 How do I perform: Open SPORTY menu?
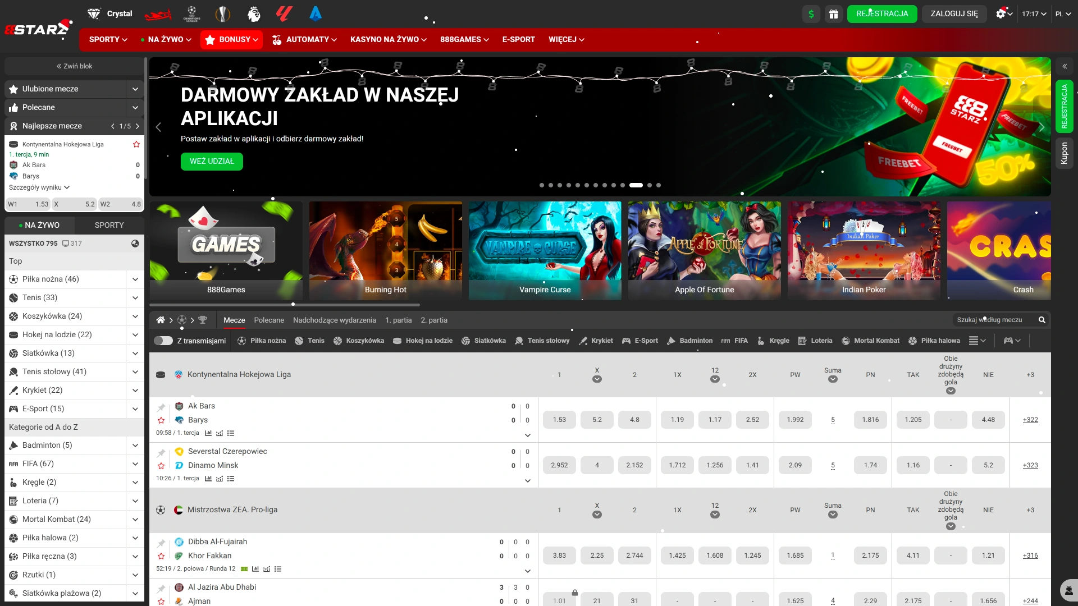pyautogui.click(x=108, y=39)
